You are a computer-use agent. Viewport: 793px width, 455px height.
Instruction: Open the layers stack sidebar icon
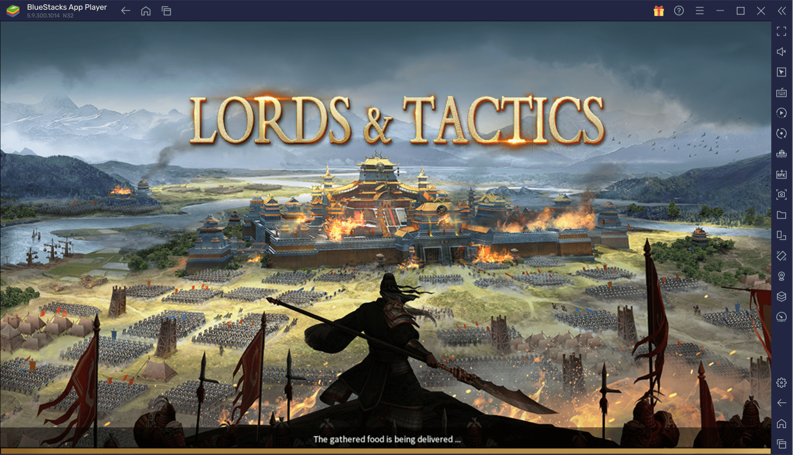click(782, 296)
